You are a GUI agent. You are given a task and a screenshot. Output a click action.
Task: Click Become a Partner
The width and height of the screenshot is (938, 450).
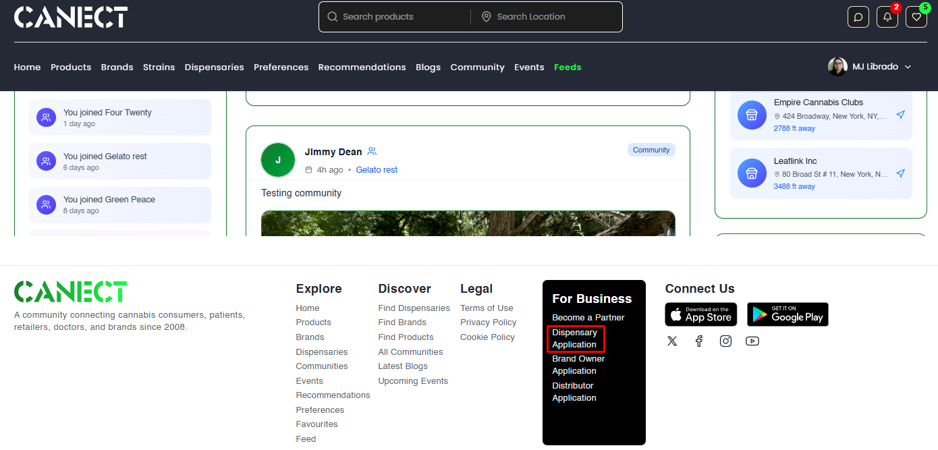pos(588,317)
